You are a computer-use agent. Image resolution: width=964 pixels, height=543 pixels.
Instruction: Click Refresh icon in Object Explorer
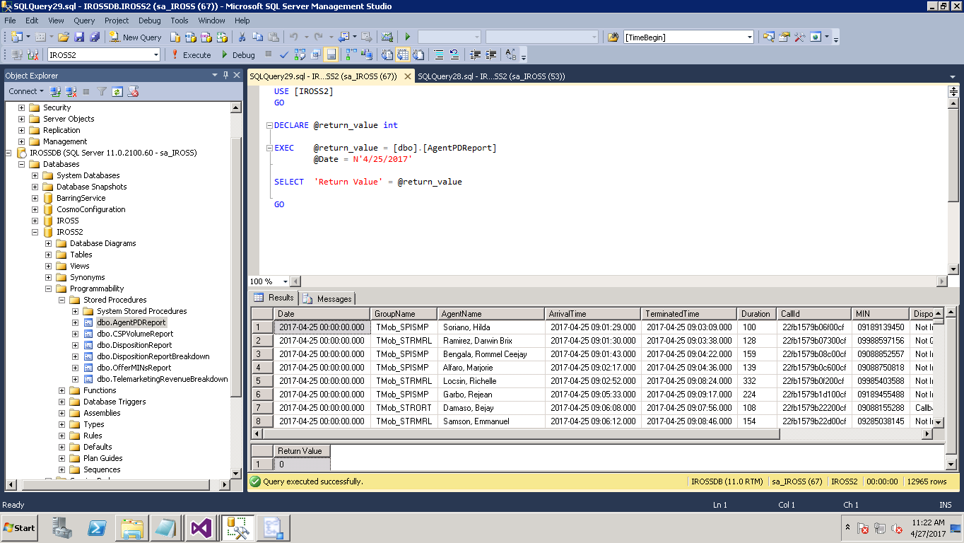click(117, 91)
